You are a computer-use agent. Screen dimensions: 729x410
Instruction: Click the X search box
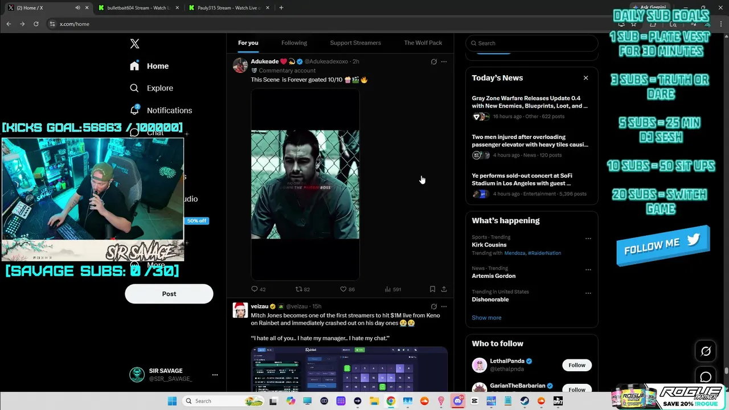point(532,43)
